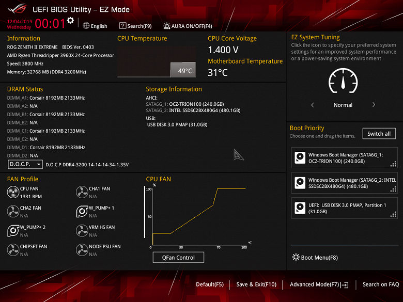Click the Normal tuning mode label

(x=343, y=105)
